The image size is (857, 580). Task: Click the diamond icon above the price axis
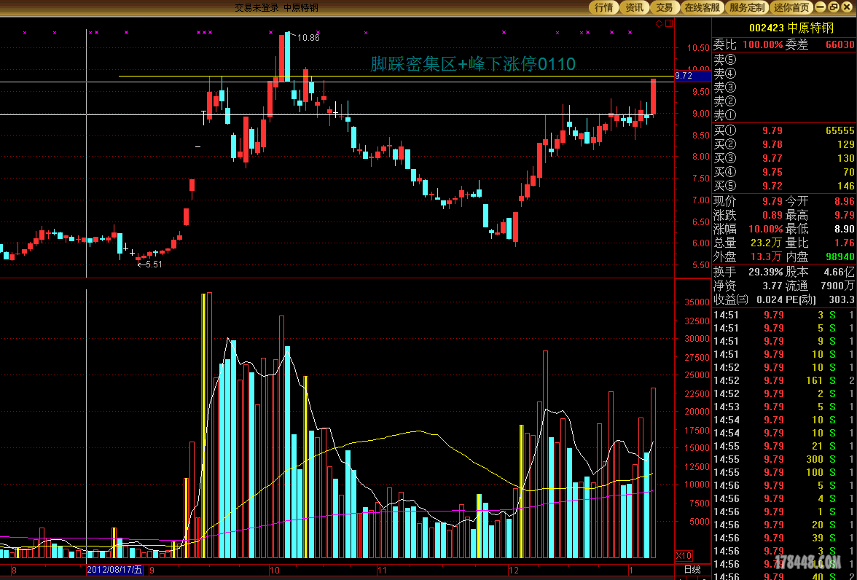[x=660, y=24]
